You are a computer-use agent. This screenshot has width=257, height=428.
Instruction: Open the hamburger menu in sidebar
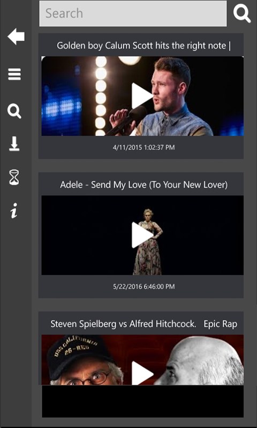14,74
